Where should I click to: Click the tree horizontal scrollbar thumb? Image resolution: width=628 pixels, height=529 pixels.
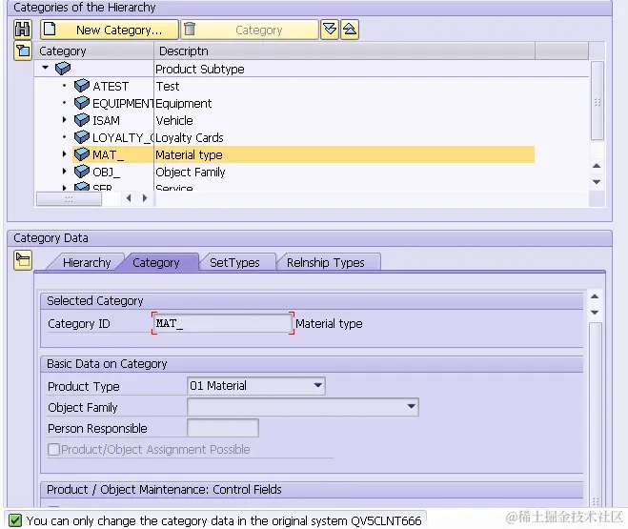pos(69,198)
